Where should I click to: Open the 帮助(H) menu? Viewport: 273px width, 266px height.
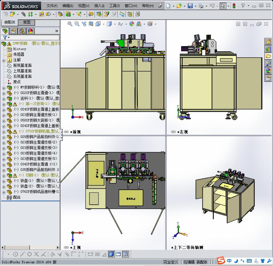tap(148, 6)
